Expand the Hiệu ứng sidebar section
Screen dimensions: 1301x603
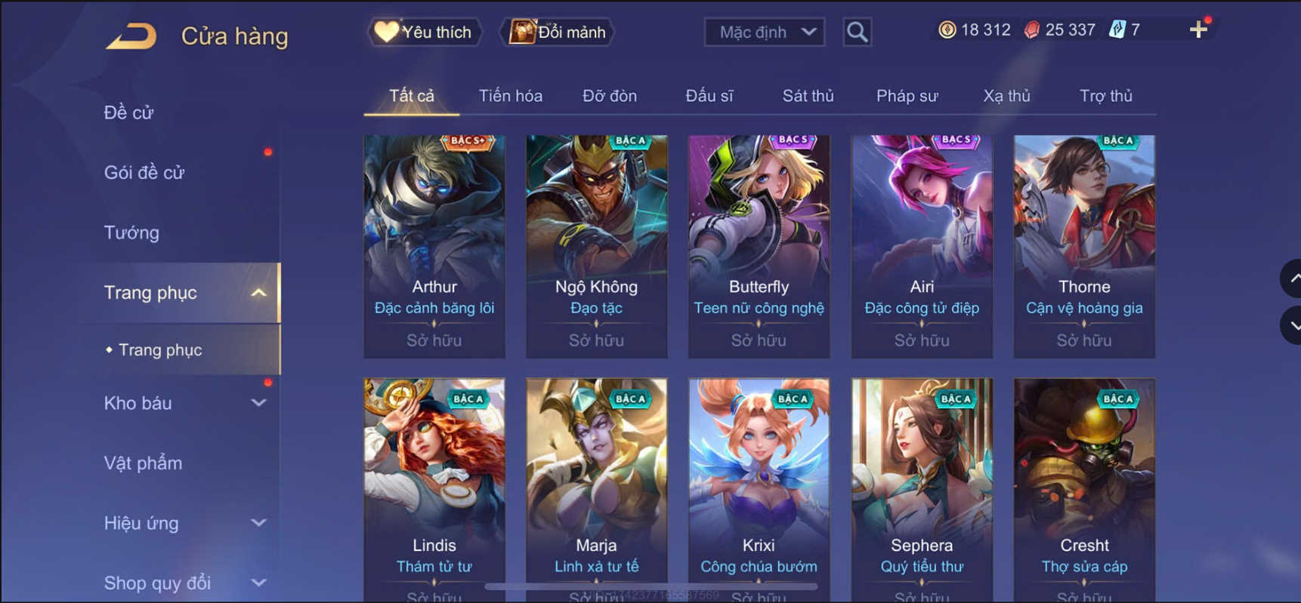pyautogui.click(x=259, y=523)
